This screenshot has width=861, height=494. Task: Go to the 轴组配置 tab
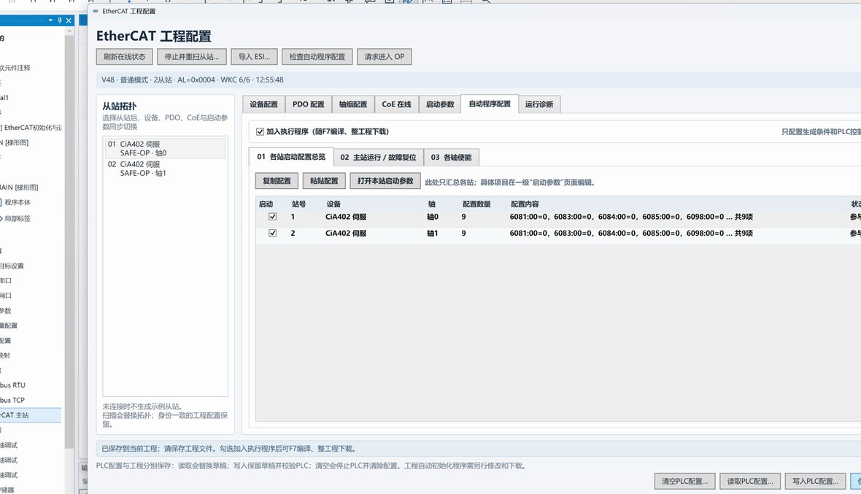coord(353,104)
